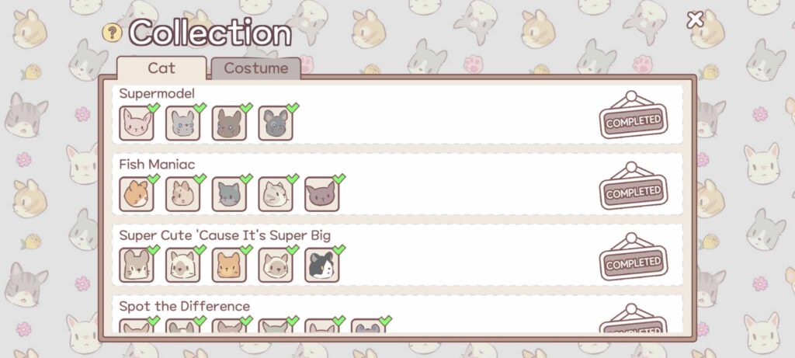The image size is (795, 358).
Task: Choose the dark brown Supermodel cat
Action: click(229, 123)
